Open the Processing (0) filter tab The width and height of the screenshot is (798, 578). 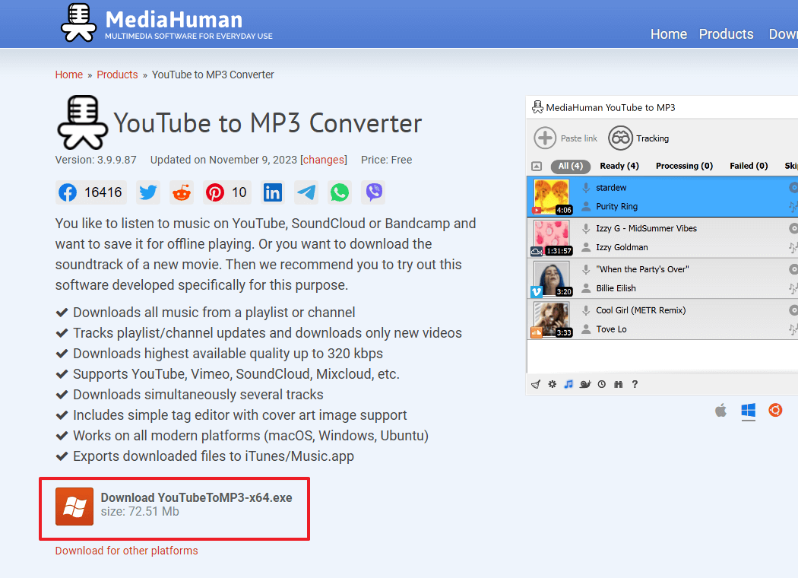pyautogui.click(x=684, y=166)
